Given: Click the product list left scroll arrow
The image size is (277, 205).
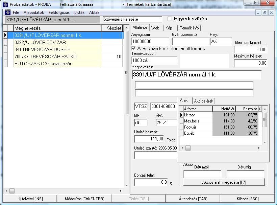Looking at the screenshot, I should (6, 191).
